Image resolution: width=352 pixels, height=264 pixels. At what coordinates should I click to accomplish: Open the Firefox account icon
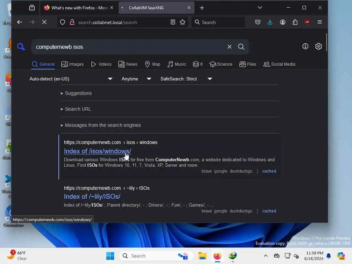pyautogui.click(x=283, y=22)
